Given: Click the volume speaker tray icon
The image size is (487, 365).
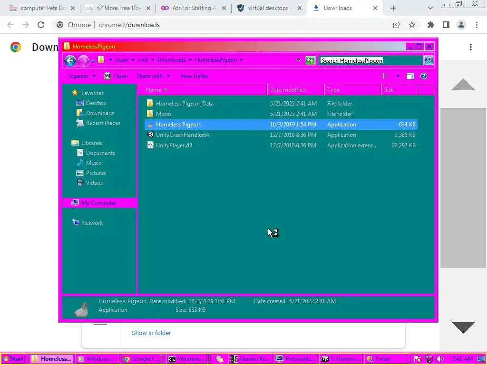Looking at the screenshot, I should pos(440,359).
